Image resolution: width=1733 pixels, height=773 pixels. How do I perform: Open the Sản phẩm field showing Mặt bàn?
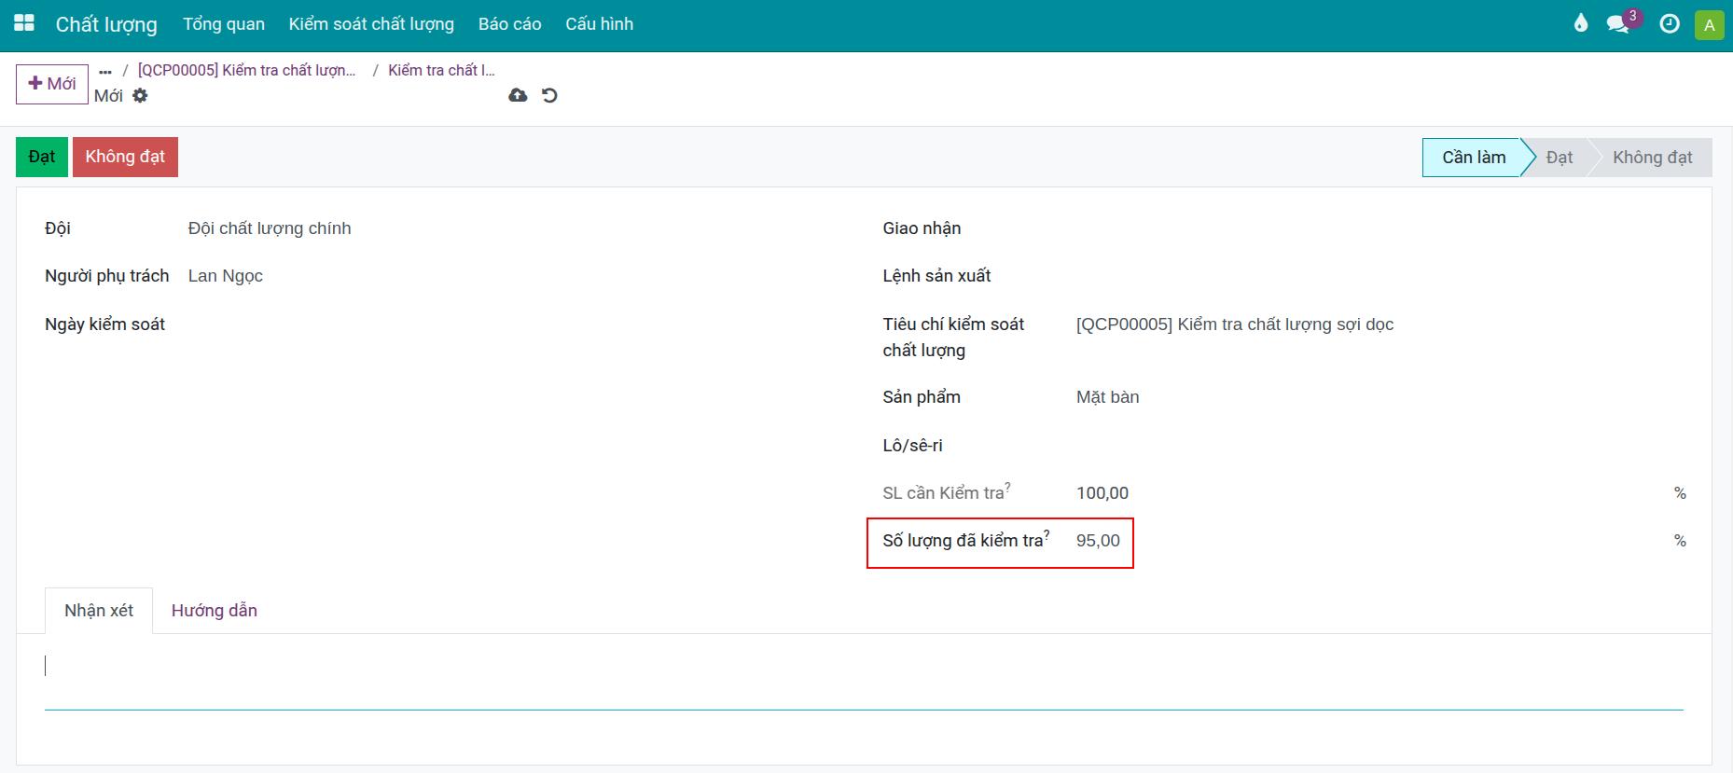click(x=1380, y=397)
